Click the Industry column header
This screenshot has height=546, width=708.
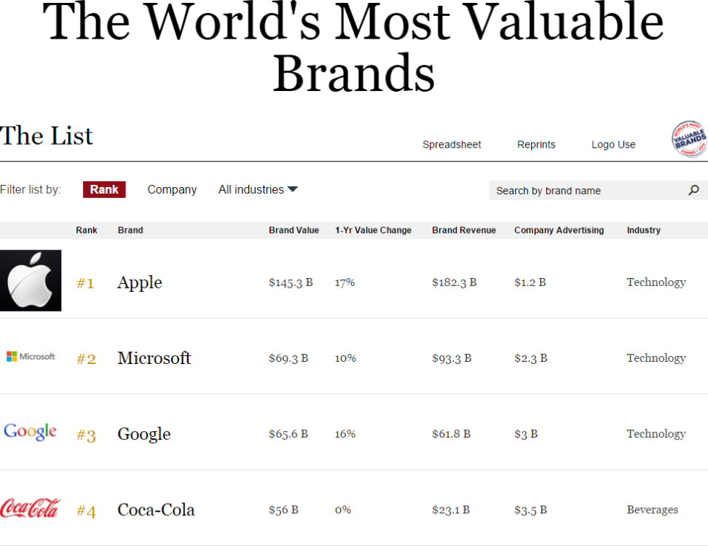click(x=643, y=230)
